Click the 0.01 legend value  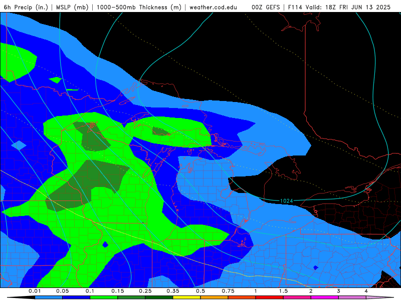(x=35, y=291)
